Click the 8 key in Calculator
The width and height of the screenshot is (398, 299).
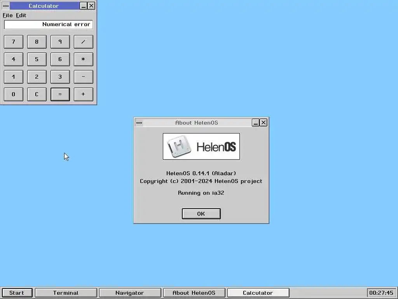point(37,42)
